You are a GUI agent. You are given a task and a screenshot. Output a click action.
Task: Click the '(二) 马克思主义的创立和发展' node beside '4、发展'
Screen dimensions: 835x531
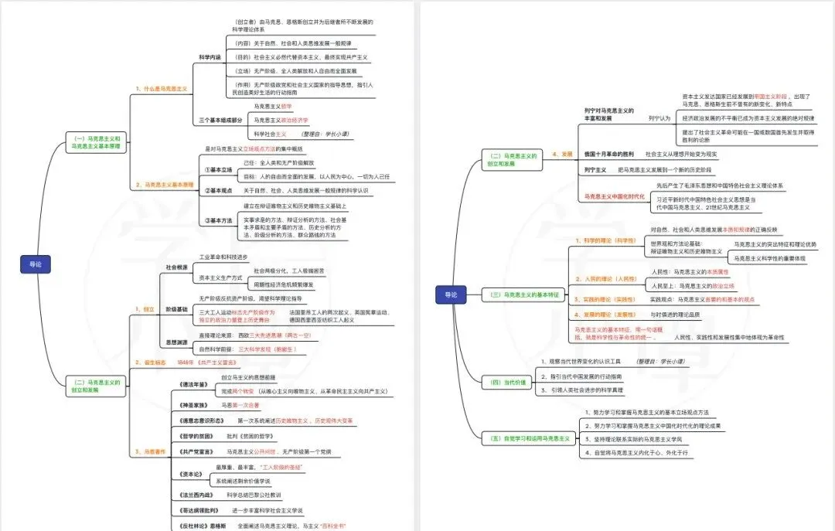tap(512, 160)
